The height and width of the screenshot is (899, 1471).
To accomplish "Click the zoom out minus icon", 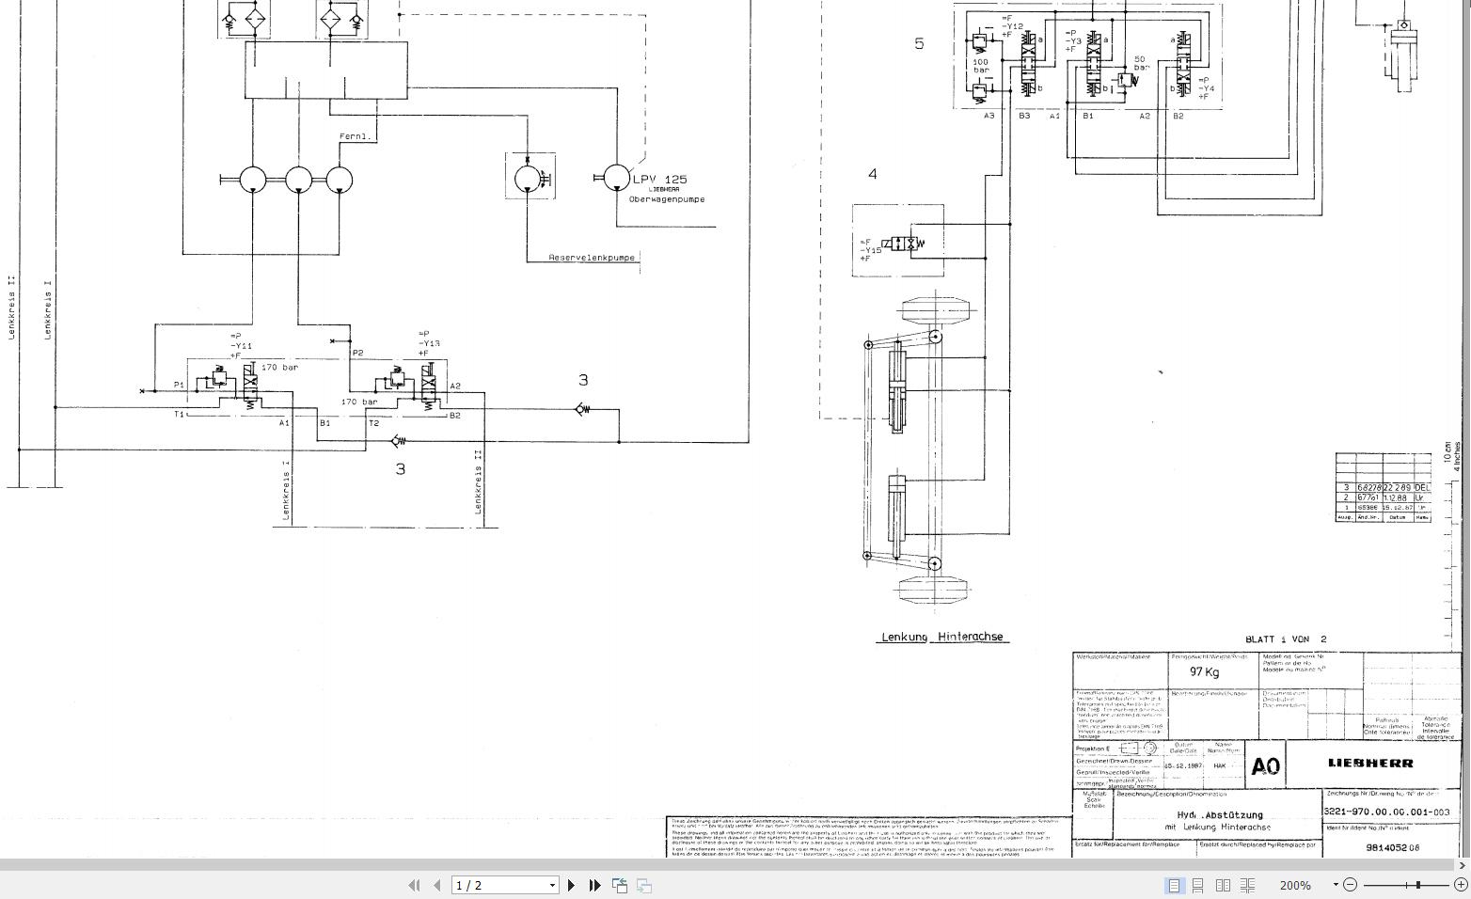I will [1351, 885].
